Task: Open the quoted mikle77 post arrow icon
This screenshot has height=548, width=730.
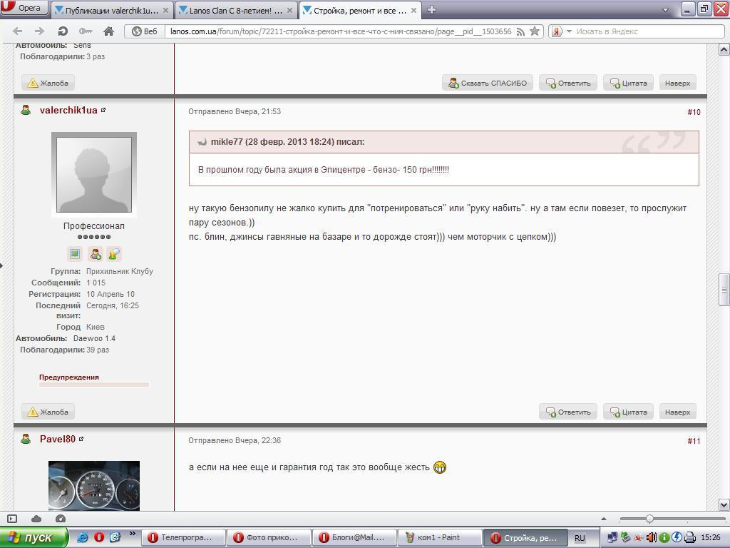Action: click(202, 142)
